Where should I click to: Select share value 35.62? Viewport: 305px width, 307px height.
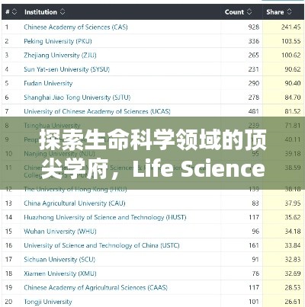293,217
